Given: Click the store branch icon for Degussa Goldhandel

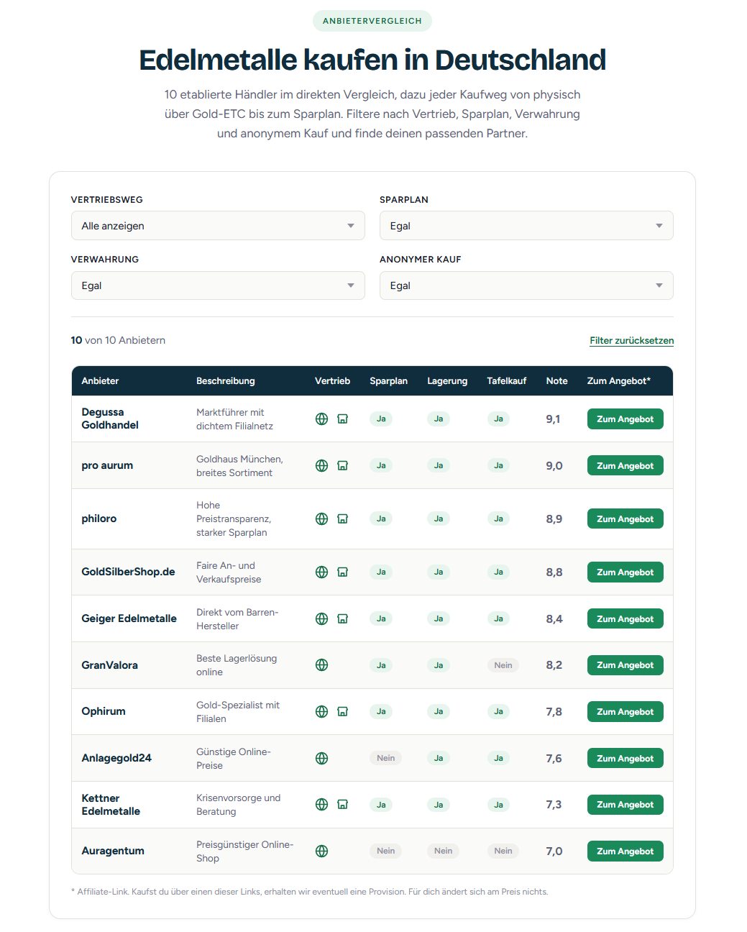Looking at the screenshot, I should tap(343, 419).
